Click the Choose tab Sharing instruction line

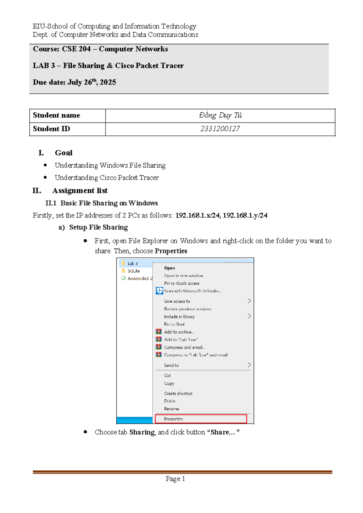coord(167,432)
